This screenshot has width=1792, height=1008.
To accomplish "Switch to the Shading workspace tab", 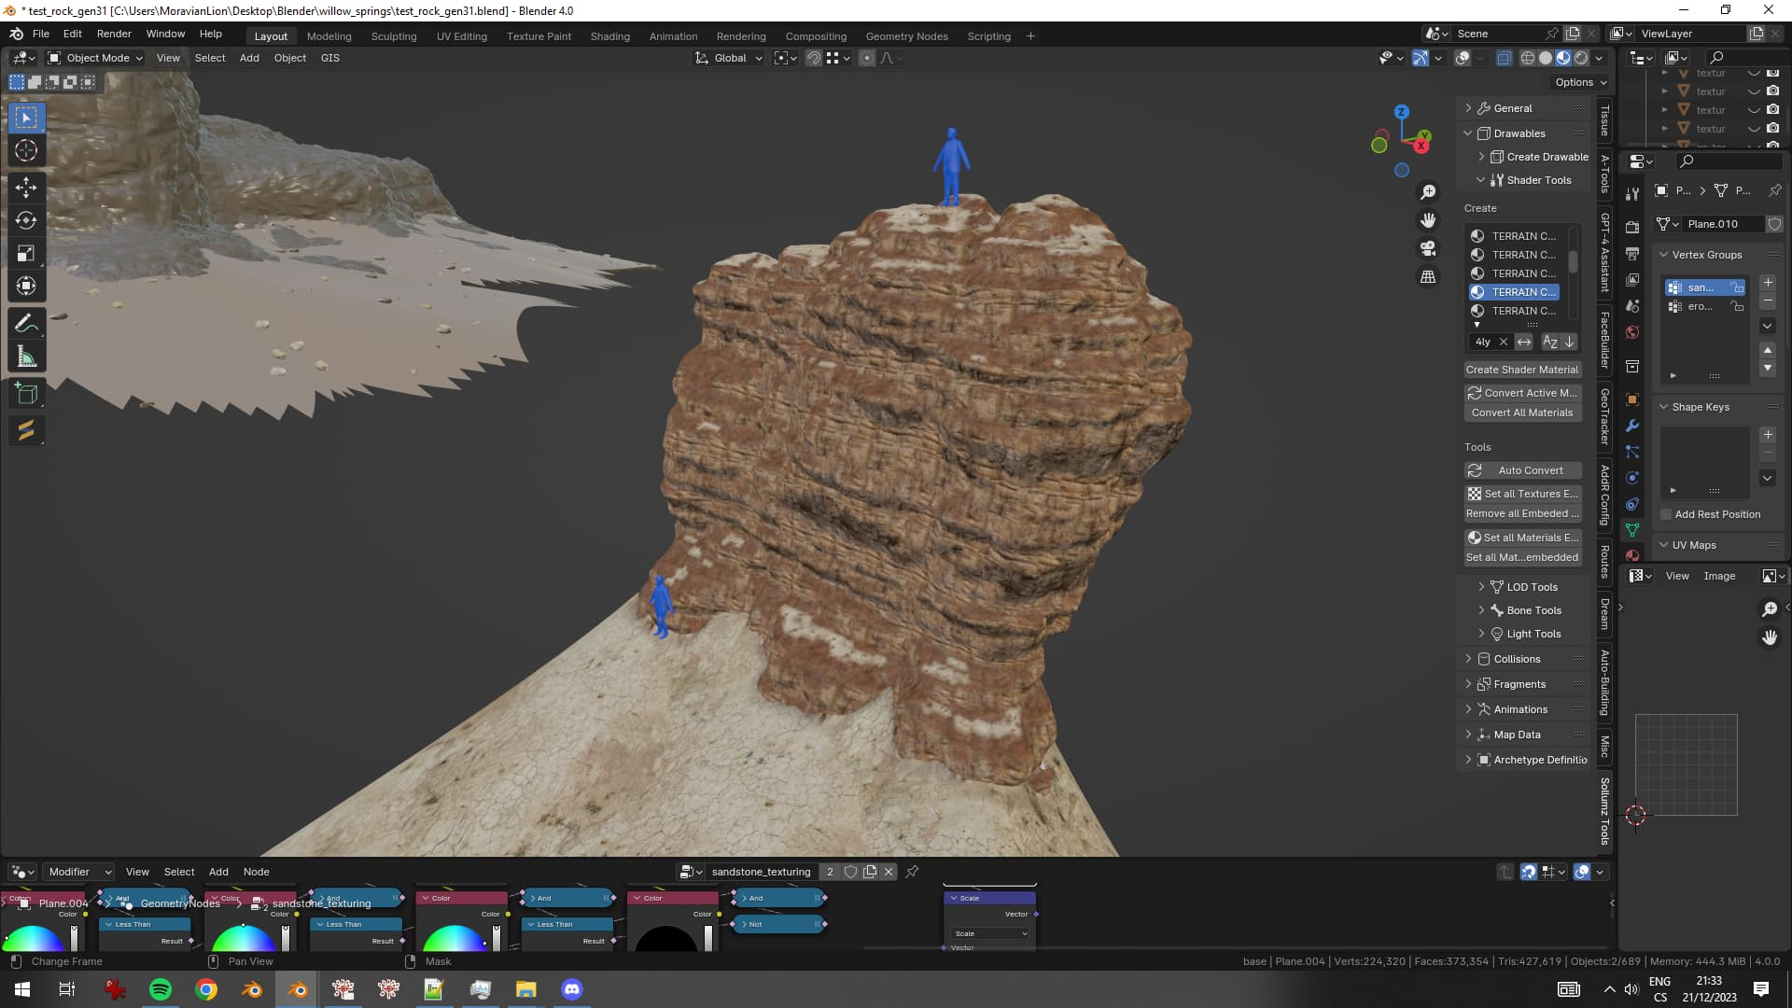I will click(609, 36).
